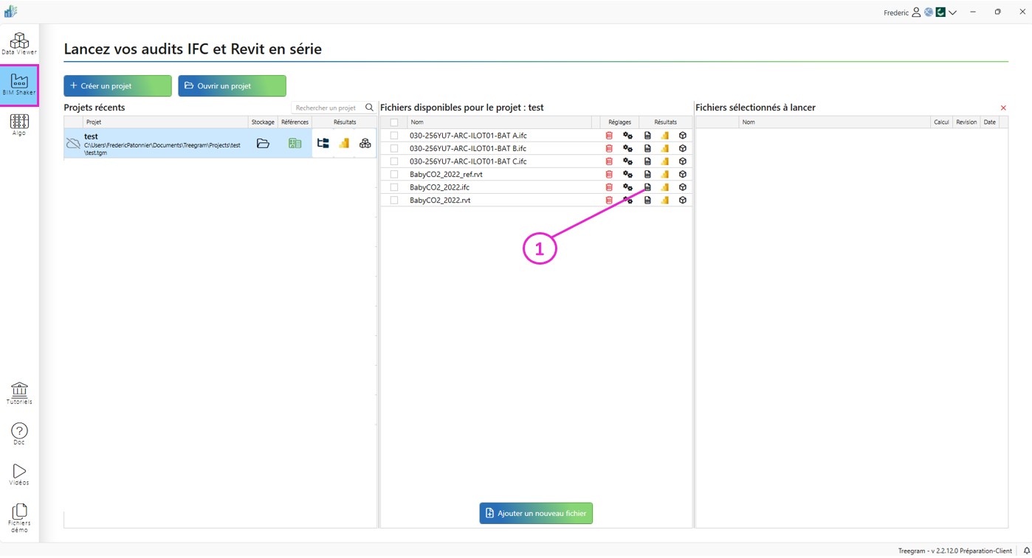Open références for the test project

(x=295, y=143)
